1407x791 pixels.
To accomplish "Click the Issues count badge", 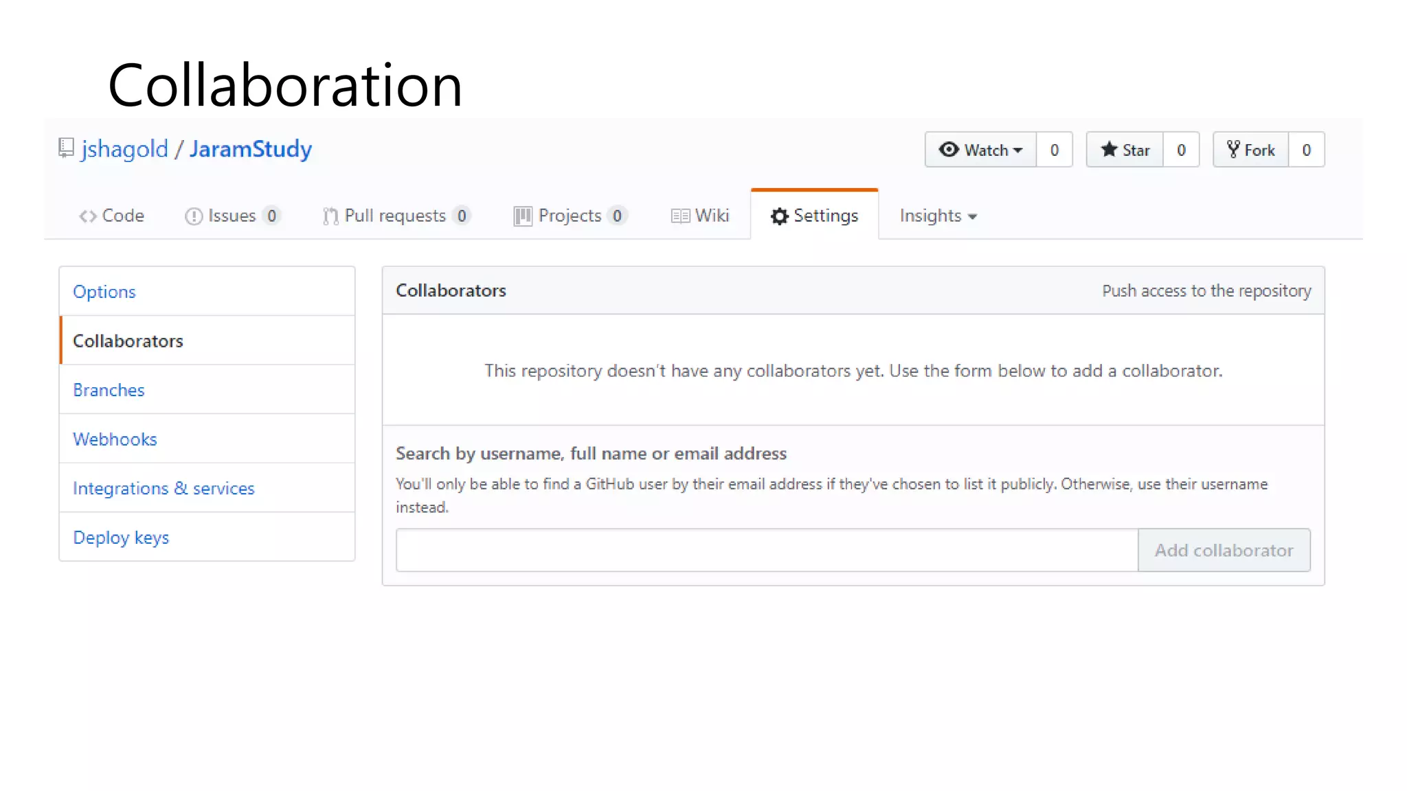I will click(x=272, y=216).
